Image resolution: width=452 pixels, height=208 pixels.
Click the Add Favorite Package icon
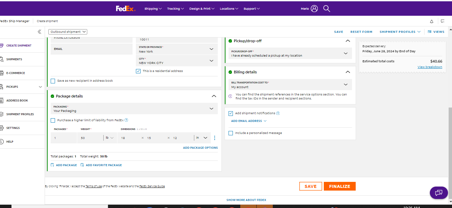click(82, 165)
